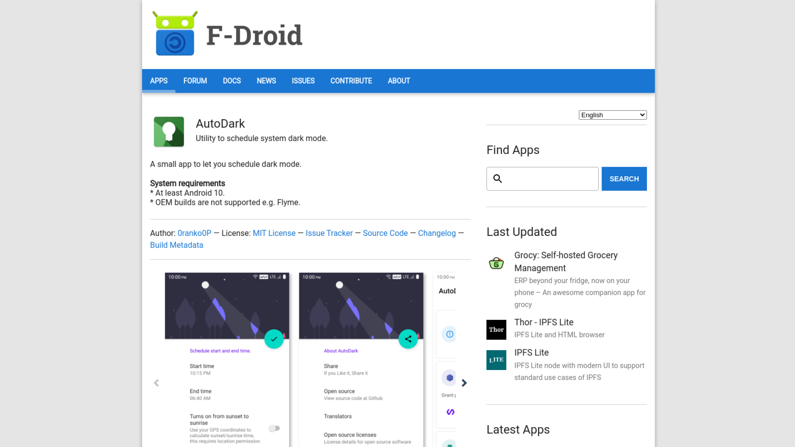Click the AutoDark lightbulb app icon

point(169,132)
